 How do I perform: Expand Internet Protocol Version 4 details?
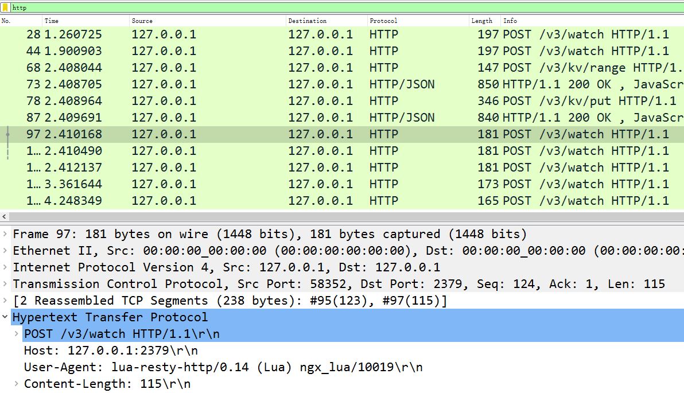point(5,267)
